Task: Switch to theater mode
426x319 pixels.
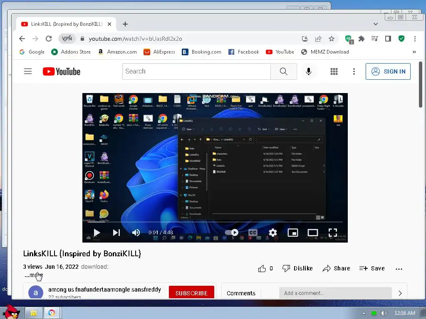Action: (313, 233)
